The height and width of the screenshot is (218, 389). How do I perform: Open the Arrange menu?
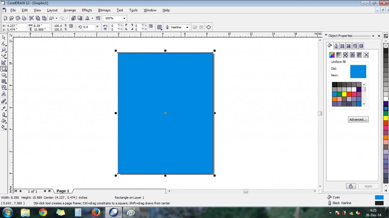tap(70, 10)
